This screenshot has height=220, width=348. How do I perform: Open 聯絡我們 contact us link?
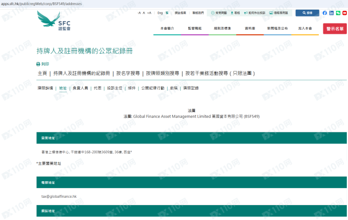point(198,13)
